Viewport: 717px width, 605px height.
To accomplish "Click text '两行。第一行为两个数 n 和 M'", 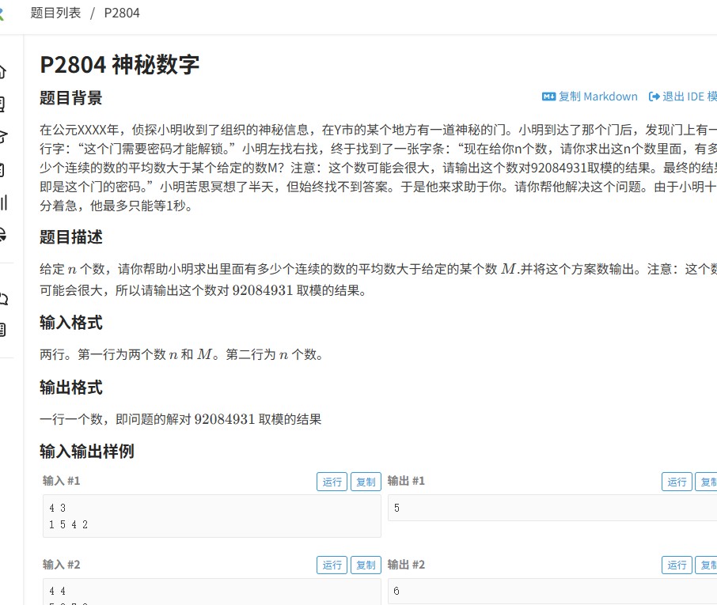I will [126, 354].
